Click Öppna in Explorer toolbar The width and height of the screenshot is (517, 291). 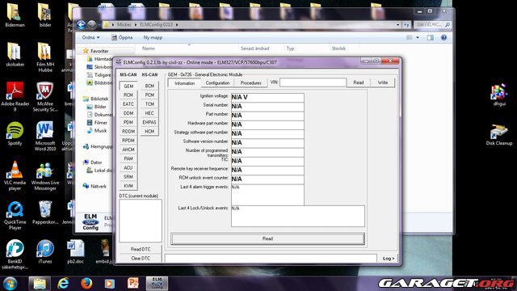pyautogui.click(x=122, y=38)
